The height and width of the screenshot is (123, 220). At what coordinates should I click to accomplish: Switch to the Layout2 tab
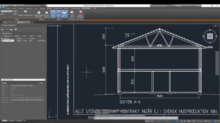point(19,121)
